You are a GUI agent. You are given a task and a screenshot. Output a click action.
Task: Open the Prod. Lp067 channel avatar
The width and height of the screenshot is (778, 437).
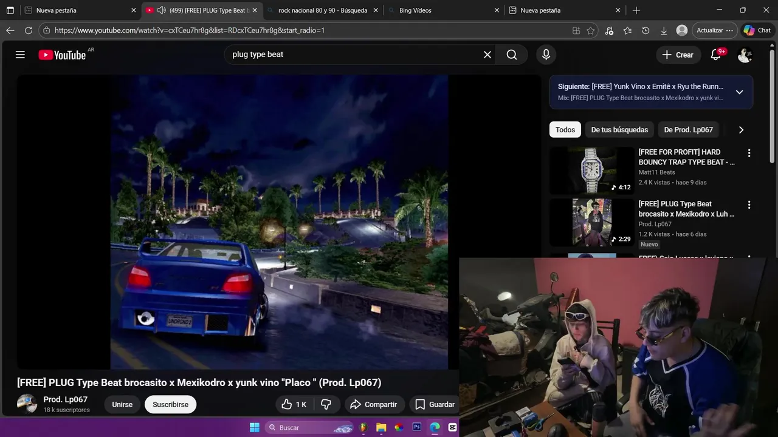pos(27,404)
